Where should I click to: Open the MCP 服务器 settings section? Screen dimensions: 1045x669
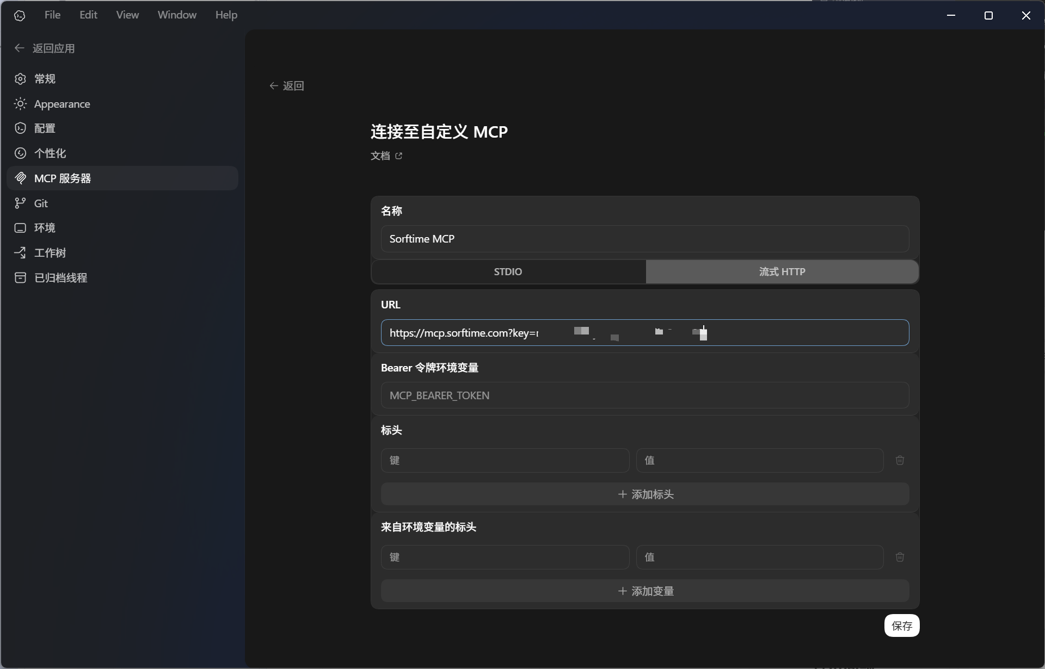click(62, 178)
